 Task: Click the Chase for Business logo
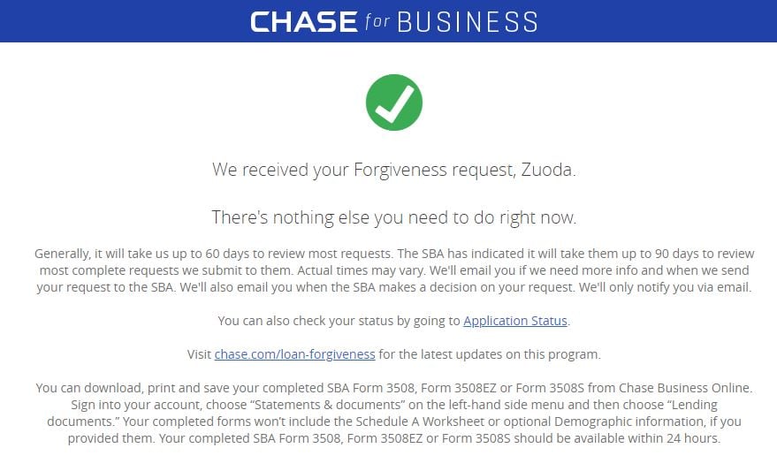(x=394, y=21)
